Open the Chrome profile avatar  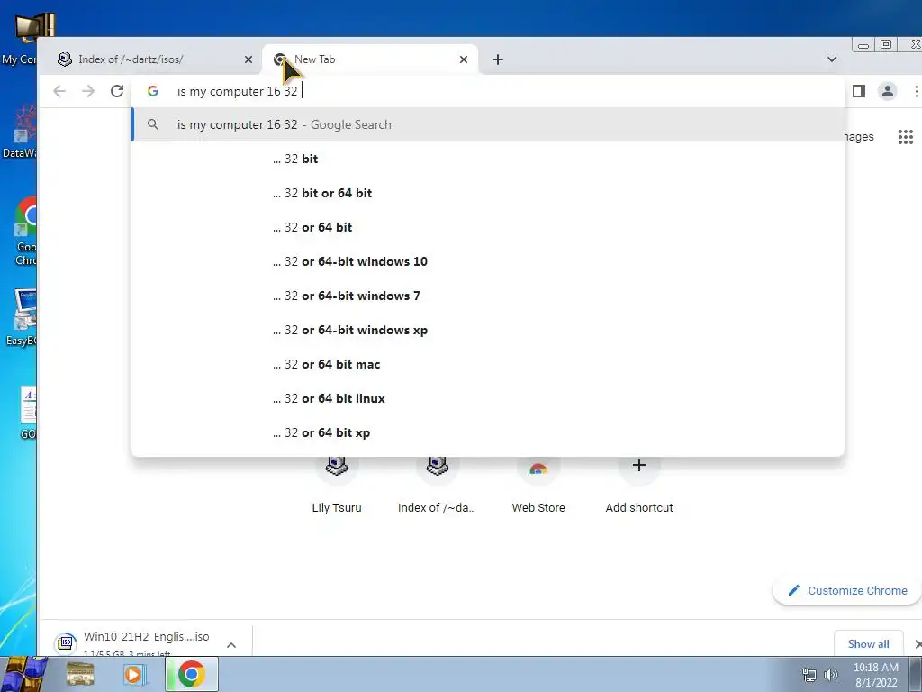click(x=887, y=91)
